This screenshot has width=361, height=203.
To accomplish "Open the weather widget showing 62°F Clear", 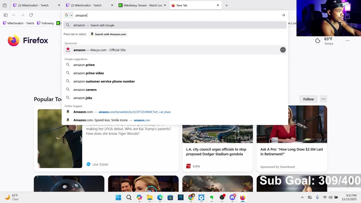I will coord(12,197).
